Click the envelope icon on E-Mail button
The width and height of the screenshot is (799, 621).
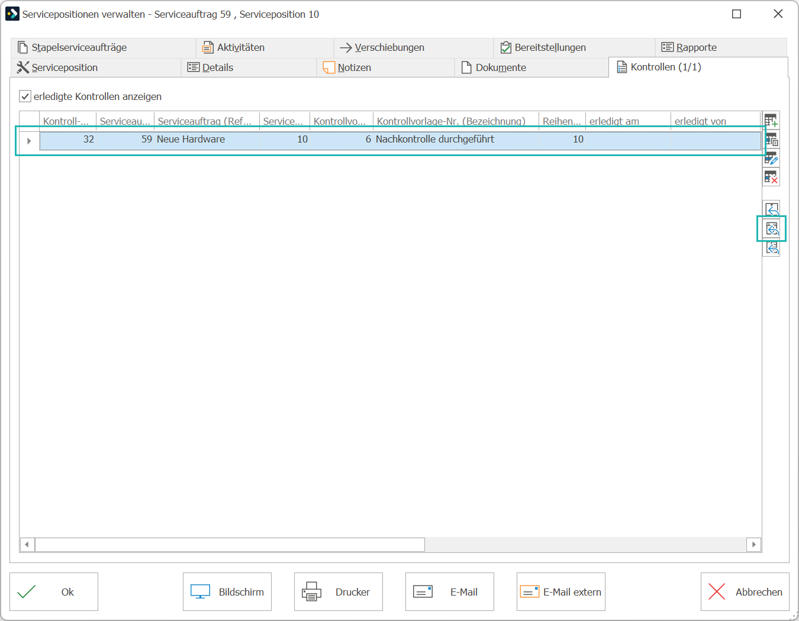coord(423,592)
